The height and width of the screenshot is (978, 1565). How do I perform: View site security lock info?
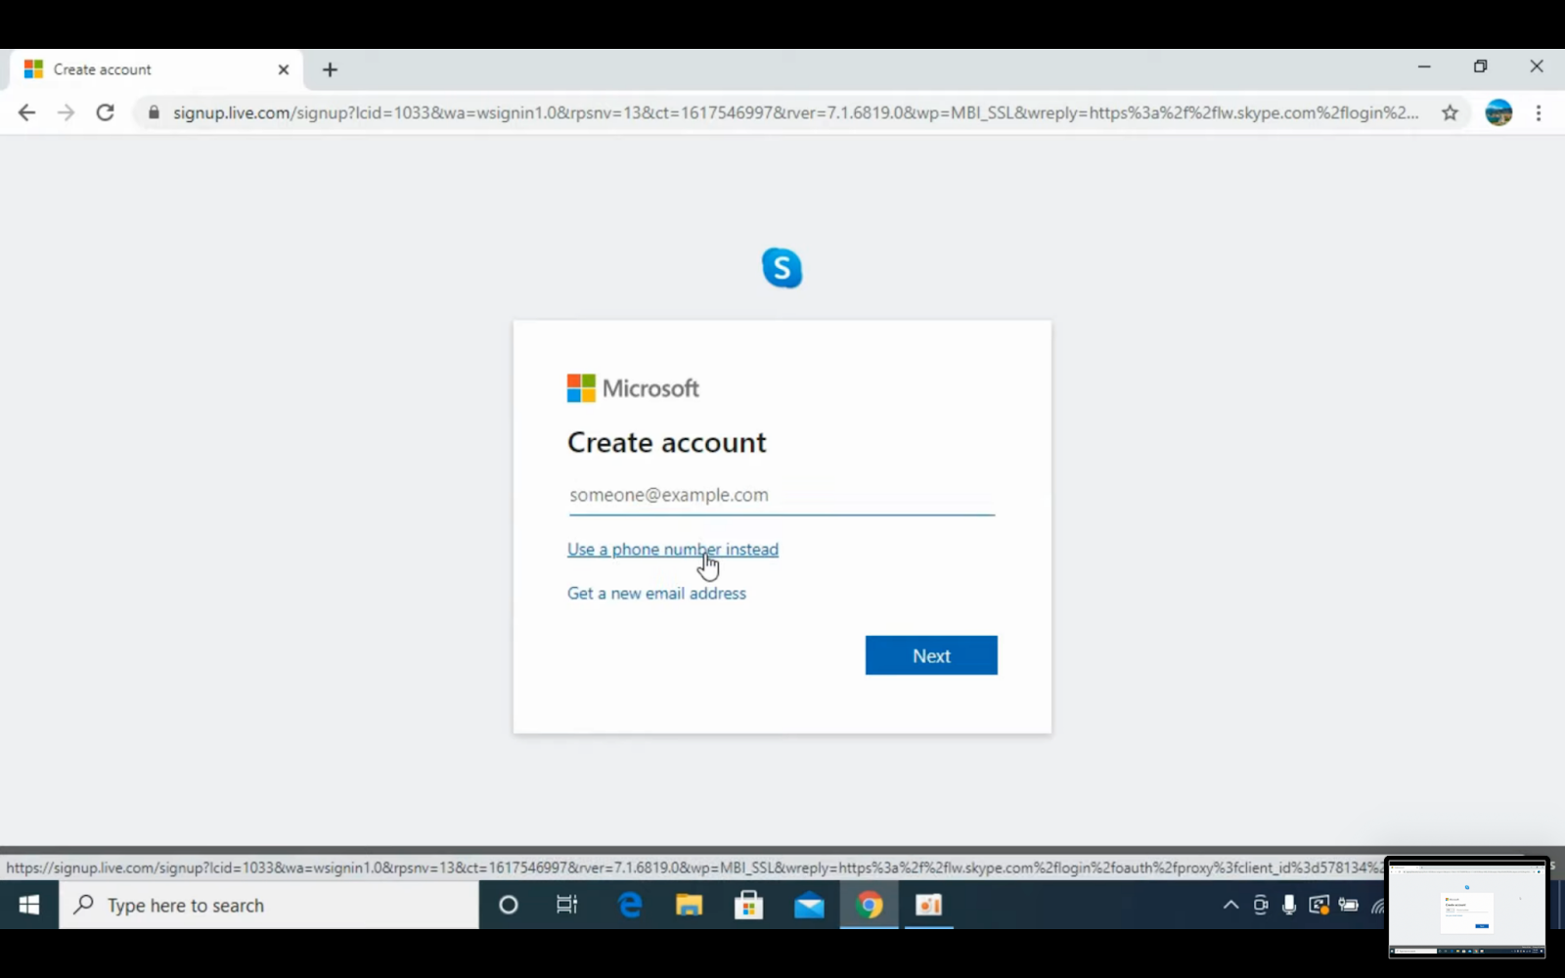point(154,112)
